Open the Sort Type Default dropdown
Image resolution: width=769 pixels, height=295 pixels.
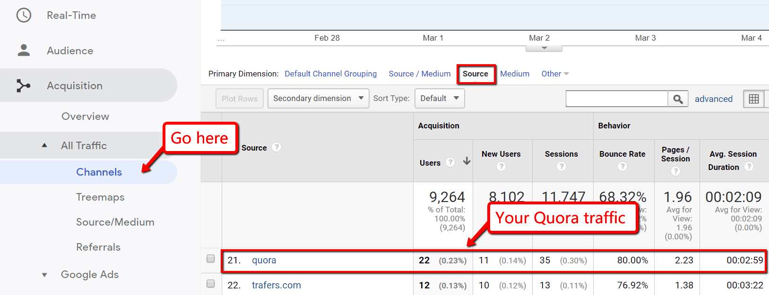pyautogui.click(x=440, y=99)
